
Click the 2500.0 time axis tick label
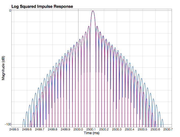pyautogui.click(x=78, y=129)
